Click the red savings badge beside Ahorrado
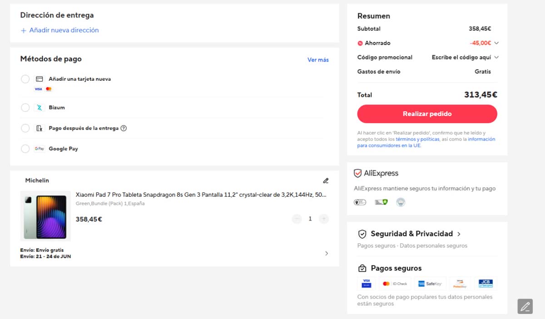Image resolution: width=545 pixels, height=319 pixels. pyautogui.click(x=360, y=43)
